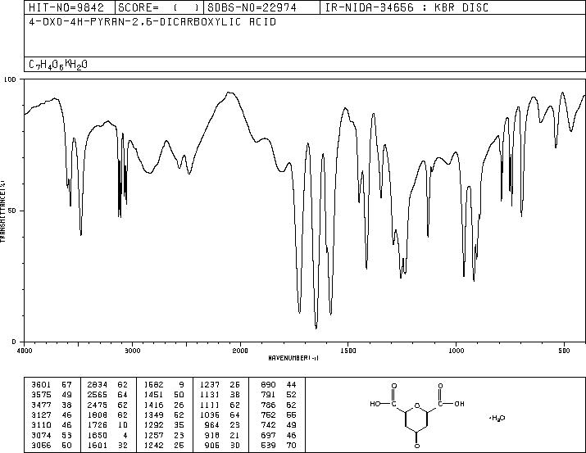This screenshot has height=453, width=586.
Task: Select peak table entry 3601
Action: (x=52, y=385)
